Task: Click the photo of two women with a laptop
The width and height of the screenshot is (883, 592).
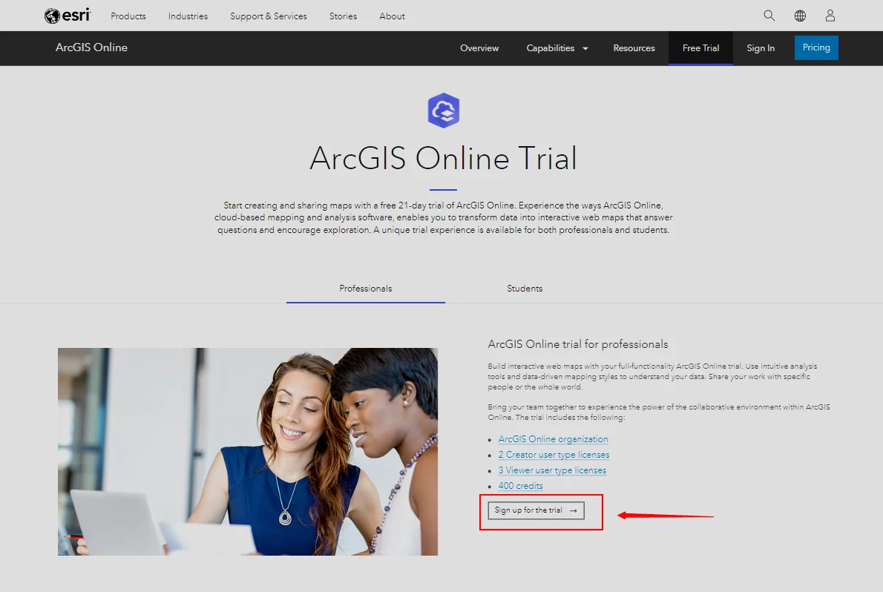Action: coord(248,452)
